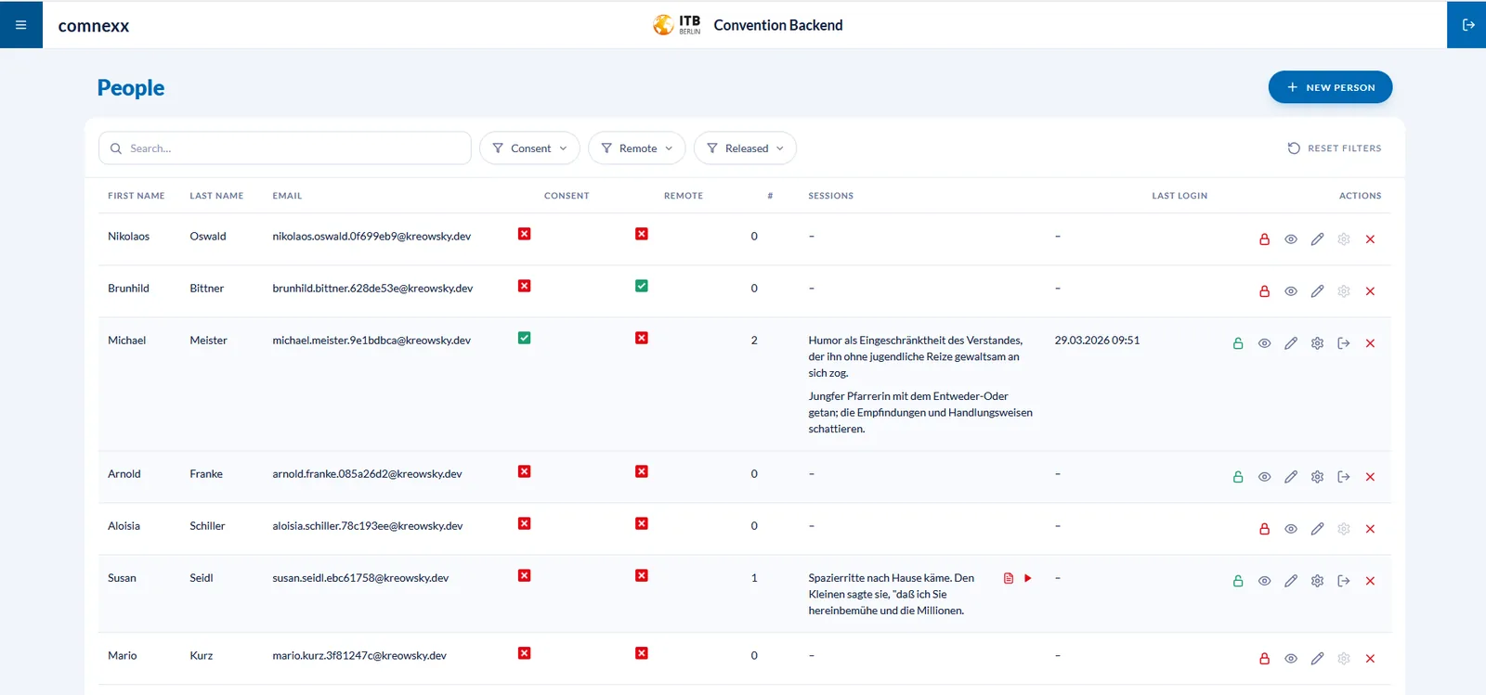Toggle the consent checkbox for Susan Seidl
The height and width of the screenshot is (695, 1486).
tap(525, 575)
